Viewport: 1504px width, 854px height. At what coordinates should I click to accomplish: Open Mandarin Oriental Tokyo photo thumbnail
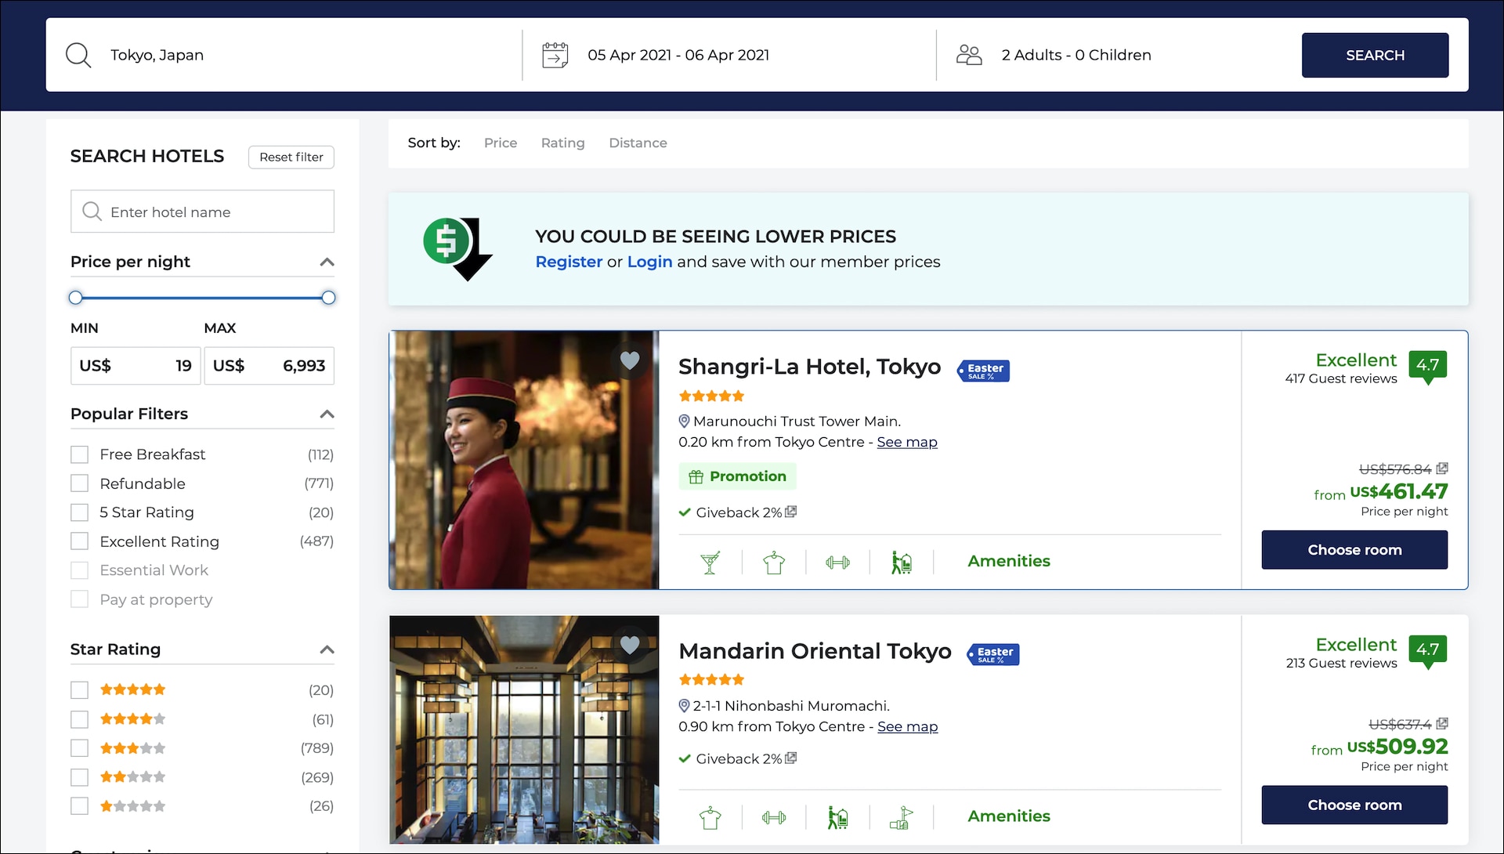524,729
